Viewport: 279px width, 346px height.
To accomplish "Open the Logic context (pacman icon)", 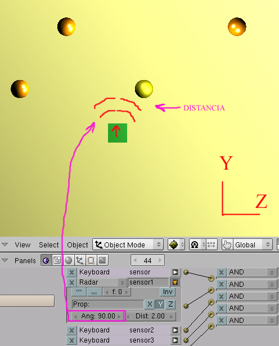I will pos(46,260).
